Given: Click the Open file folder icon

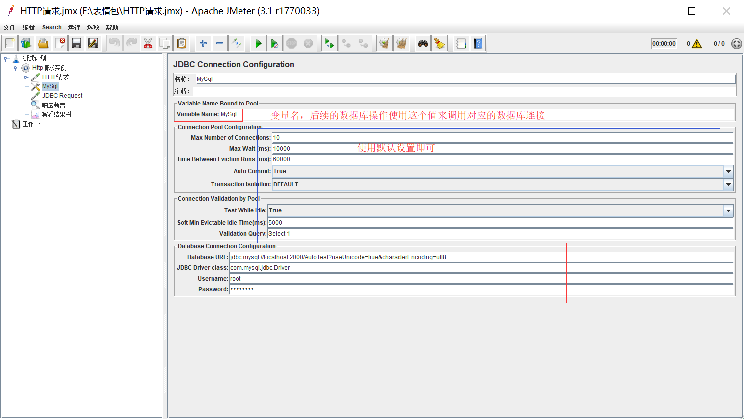Looking at the screenshot, I should (43, 43).
